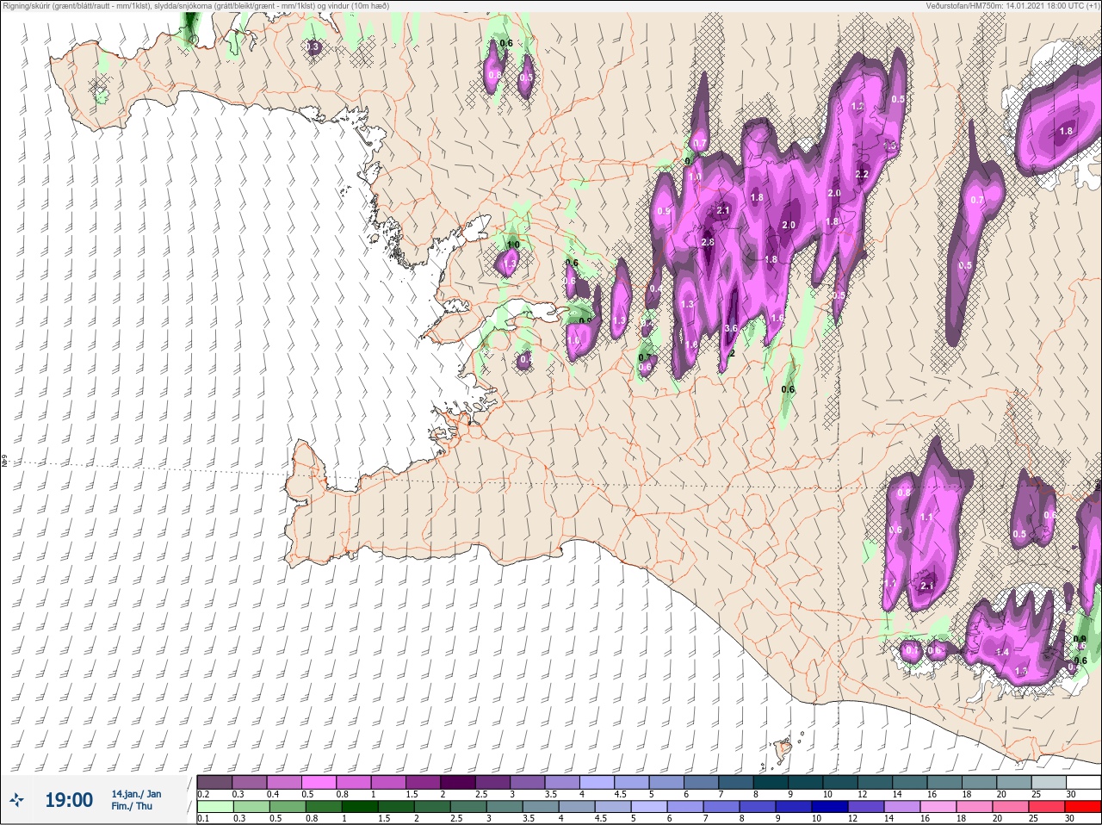Click the 1.2 value in northeast snow band
Viewport: 1102px width, 825px height.
pos(857,107)
